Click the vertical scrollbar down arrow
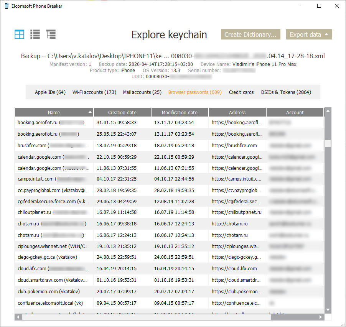This screenshot has height=327, width=346. point(328,309)
